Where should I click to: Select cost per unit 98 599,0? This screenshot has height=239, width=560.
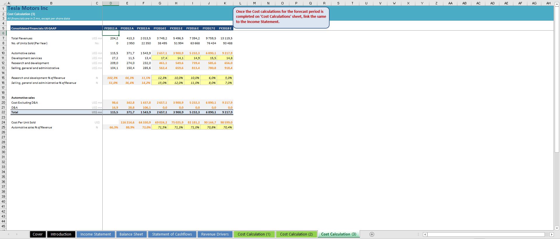coord(225,123)
